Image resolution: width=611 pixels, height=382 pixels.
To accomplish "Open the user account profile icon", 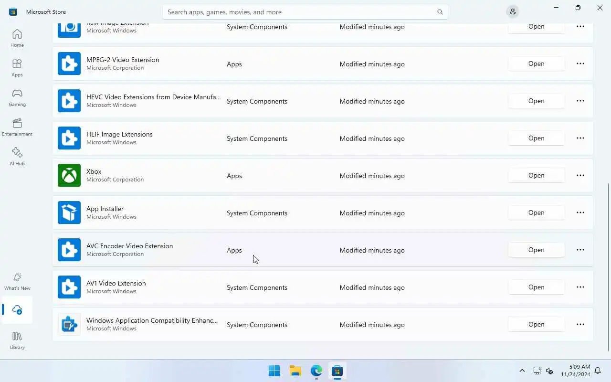I will coord(512,11).
